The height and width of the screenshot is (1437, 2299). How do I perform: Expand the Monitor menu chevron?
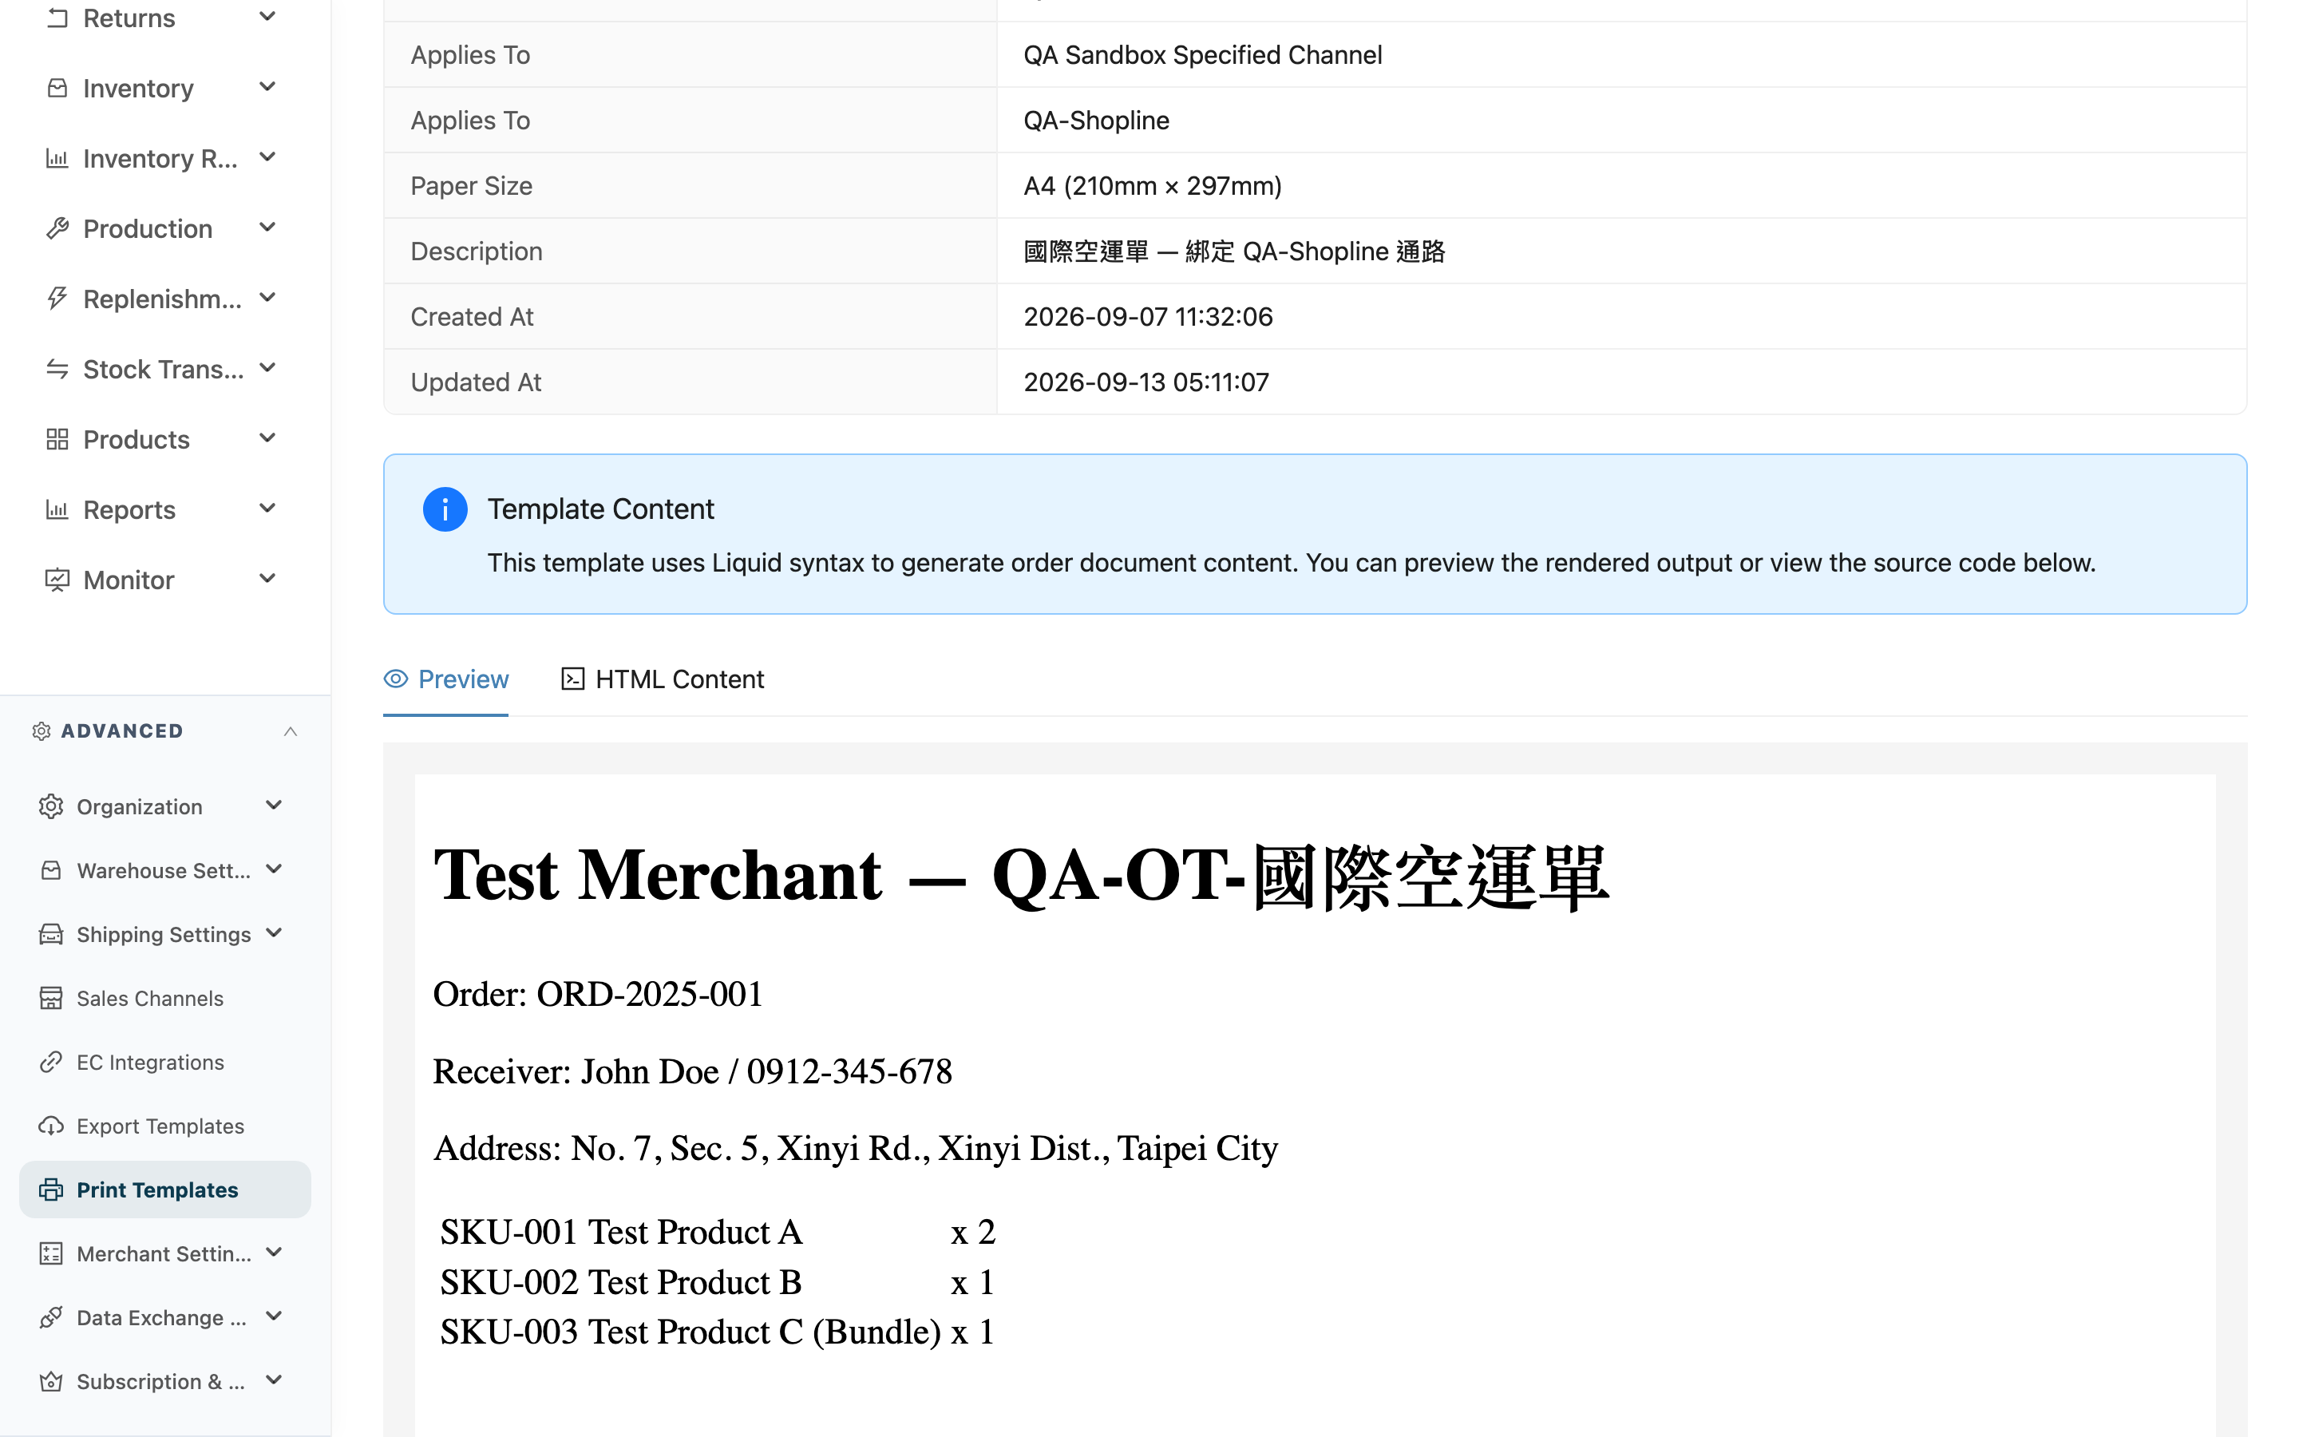click(x=268, y=578)
